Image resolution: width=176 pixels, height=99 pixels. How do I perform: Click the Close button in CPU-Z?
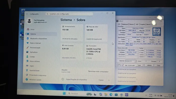158,65
